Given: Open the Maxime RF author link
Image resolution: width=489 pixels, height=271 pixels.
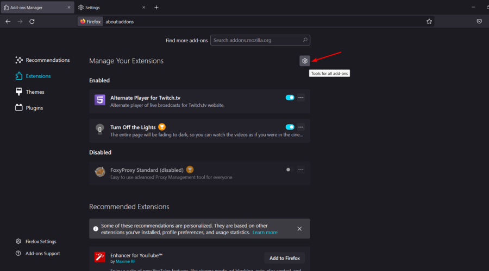Looking at the screenshot, I should 126,262.
